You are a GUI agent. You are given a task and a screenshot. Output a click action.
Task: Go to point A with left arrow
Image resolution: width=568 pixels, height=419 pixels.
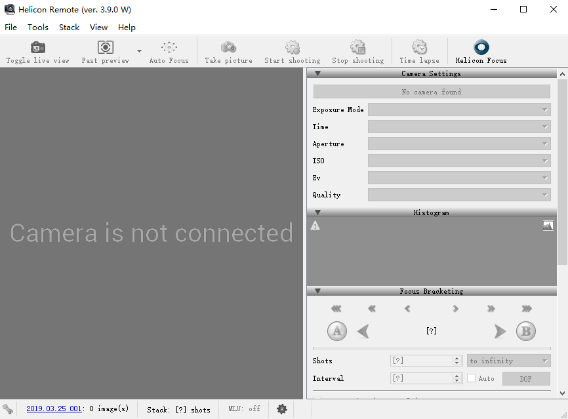(363, 331)
